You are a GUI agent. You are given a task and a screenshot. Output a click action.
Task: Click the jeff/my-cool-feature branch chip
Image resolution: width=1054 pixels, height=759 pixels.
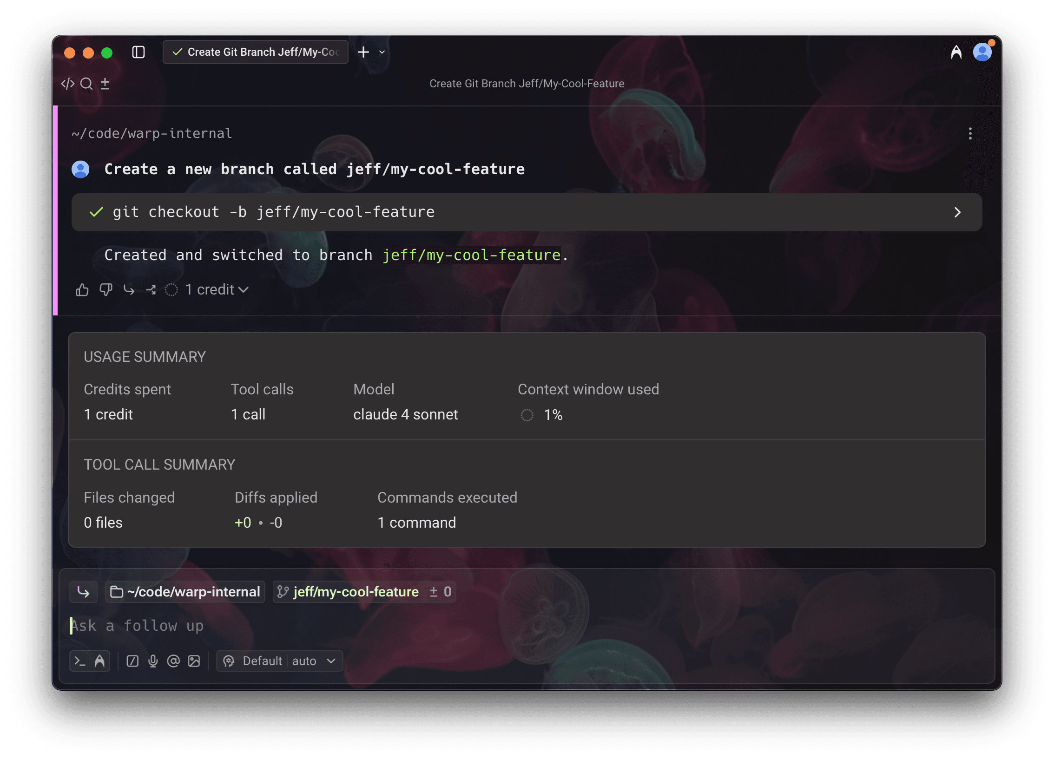tap(356, 592)
